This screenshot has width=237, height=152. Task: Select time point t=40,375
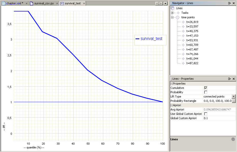(x=192, y=31)
